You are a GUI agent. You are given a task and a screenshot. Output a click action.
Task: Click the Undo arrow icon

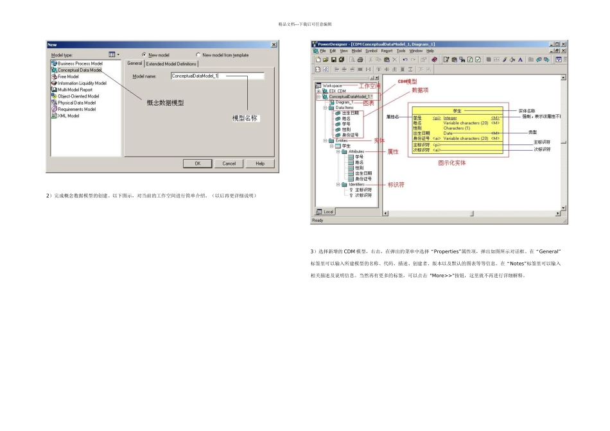pos(405,60)
